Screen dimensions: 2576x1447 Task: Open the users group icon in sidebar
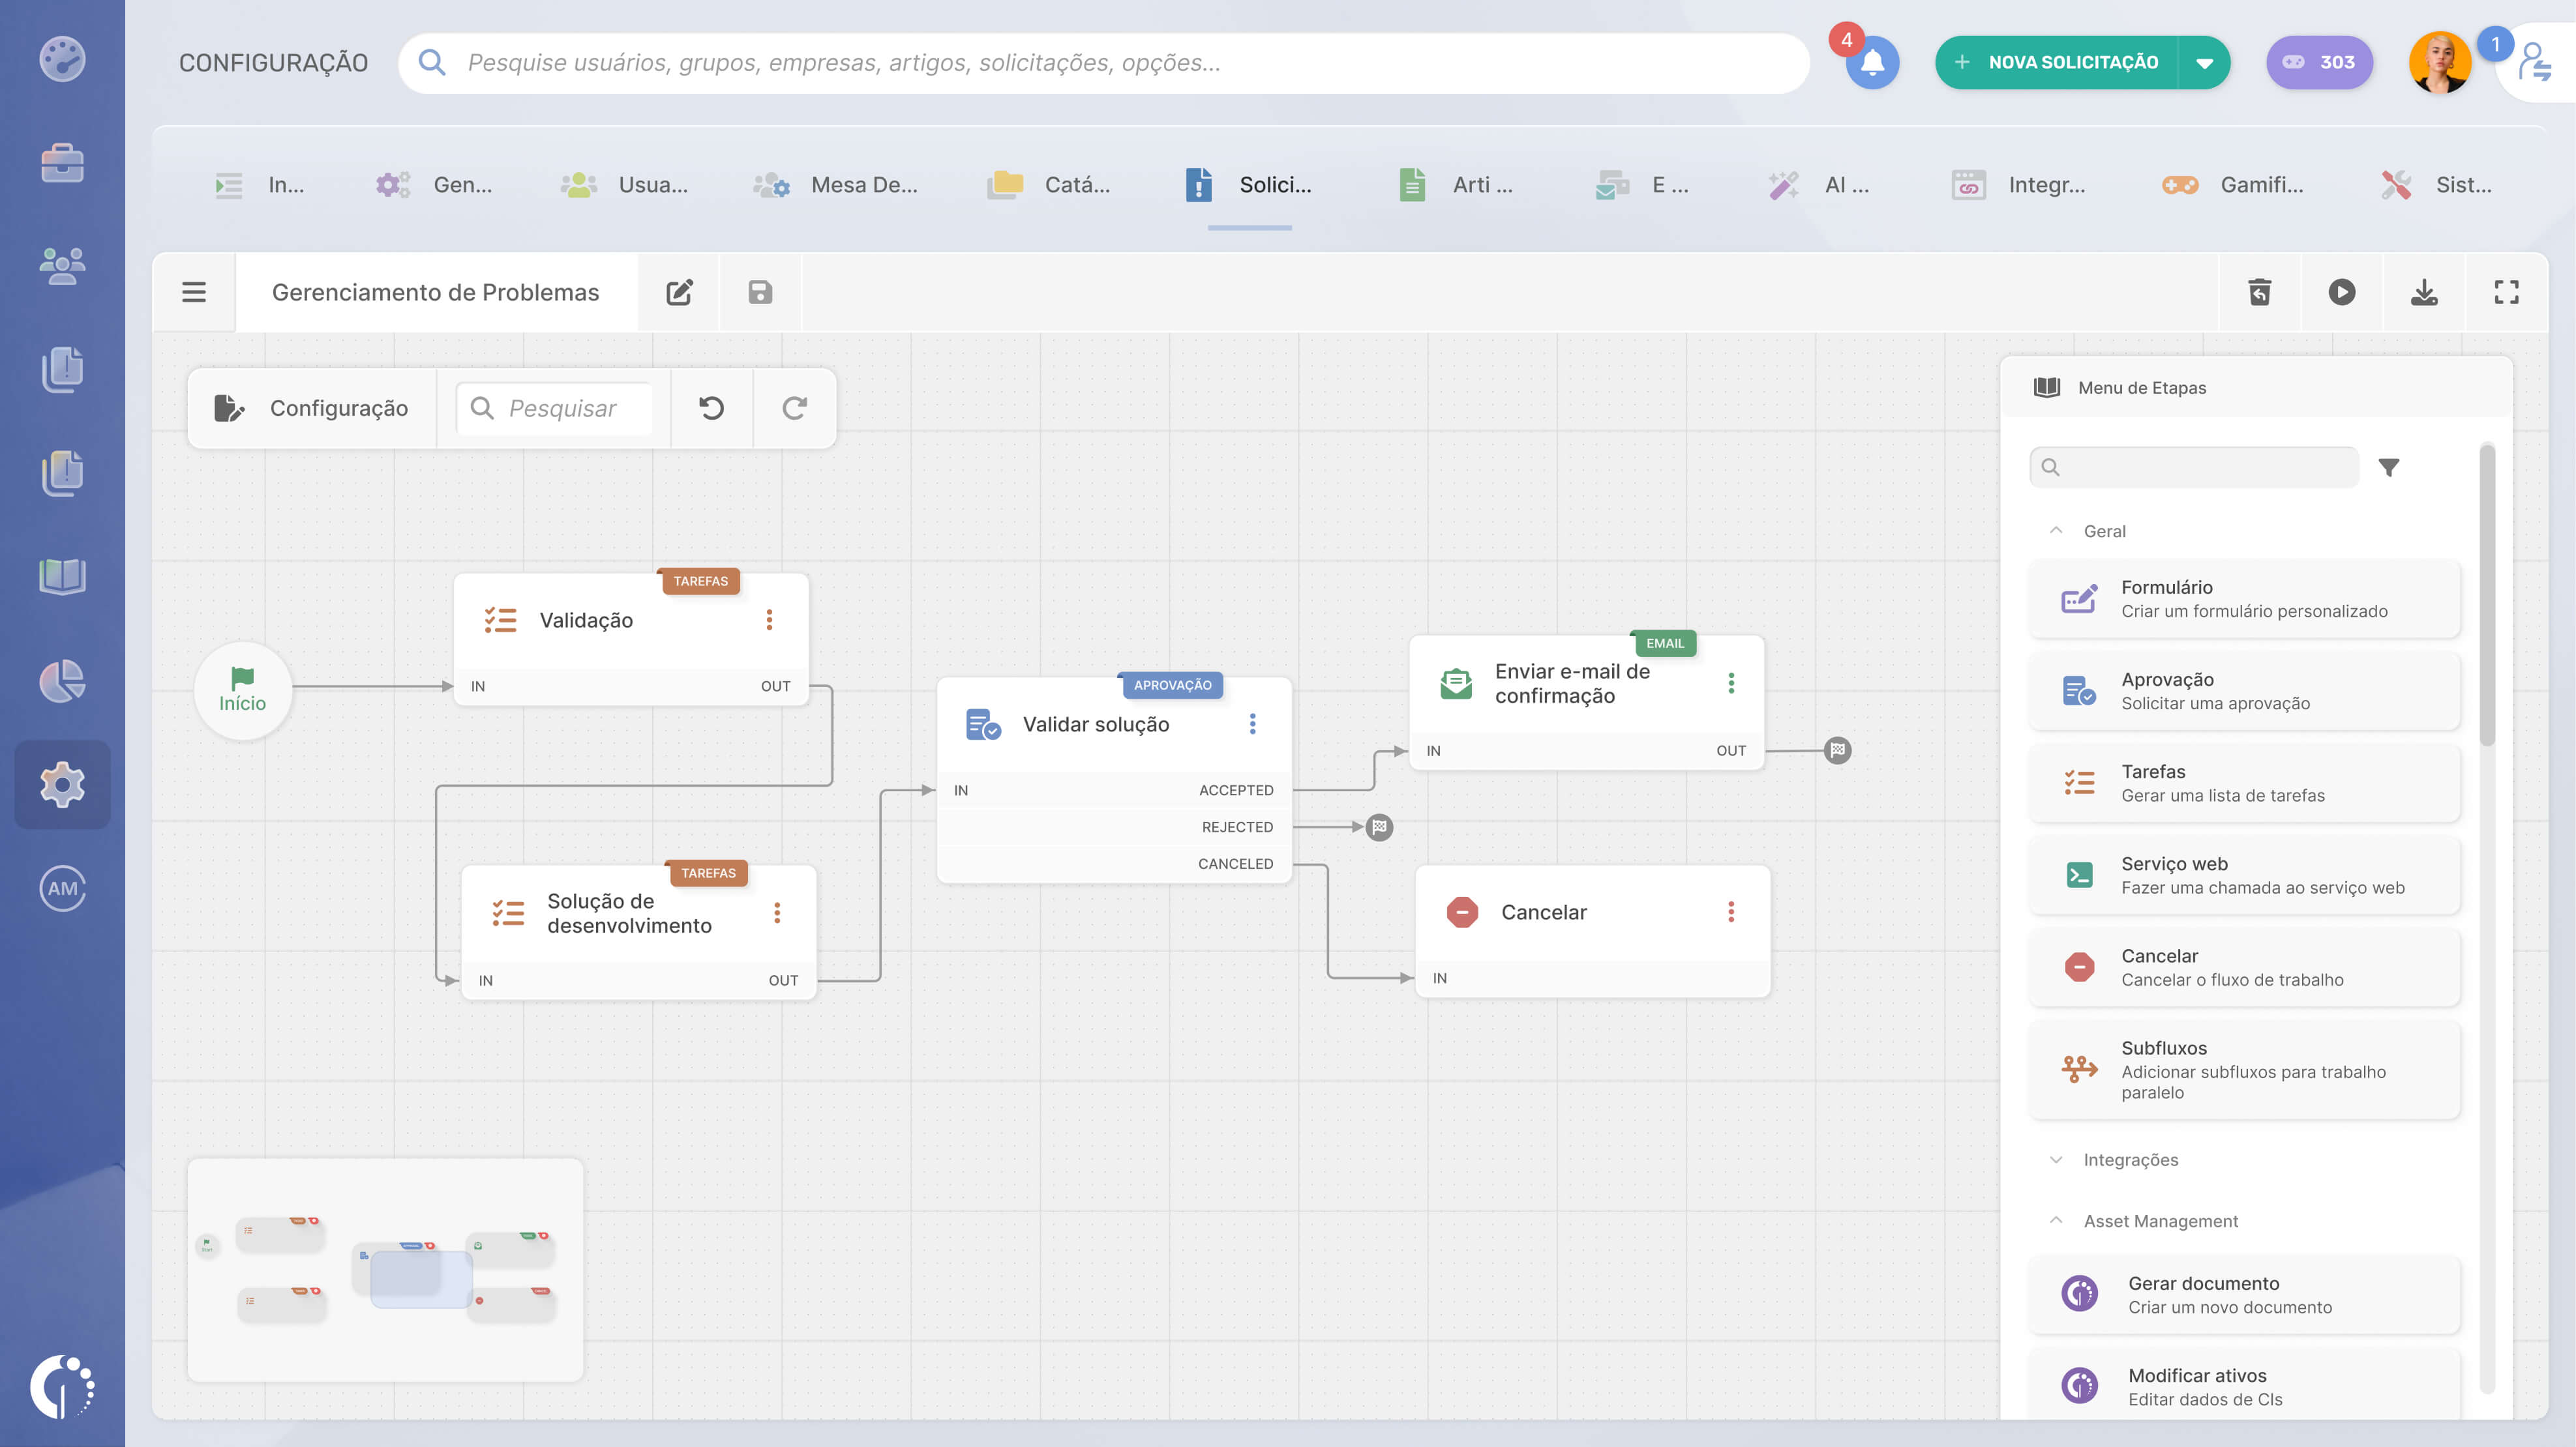tap(62, 266)
